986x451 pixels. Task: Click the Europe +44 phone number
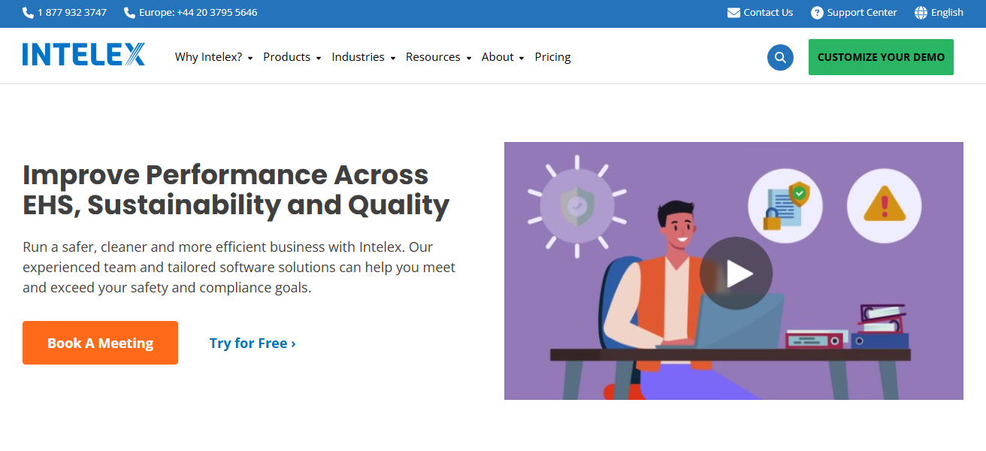click(198, 13)
